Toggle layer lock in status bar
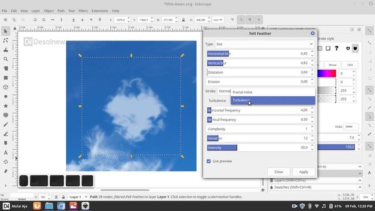 coord(63,197)
